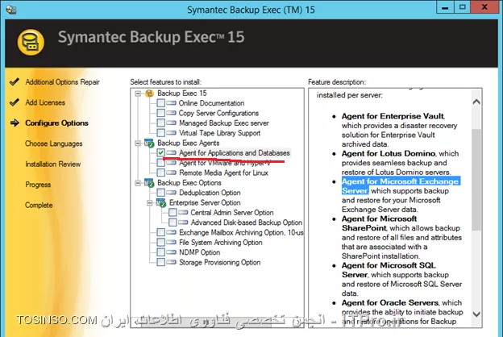Viewport: 503px width, 337px height.
Task: Click drive icon beside Central Admin Server Option
Action: pyautogui.click(x=183, y=213)
